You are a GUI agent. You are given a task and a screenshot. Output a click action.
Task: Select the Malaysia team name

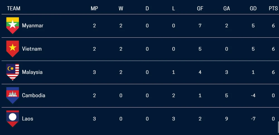32,72
